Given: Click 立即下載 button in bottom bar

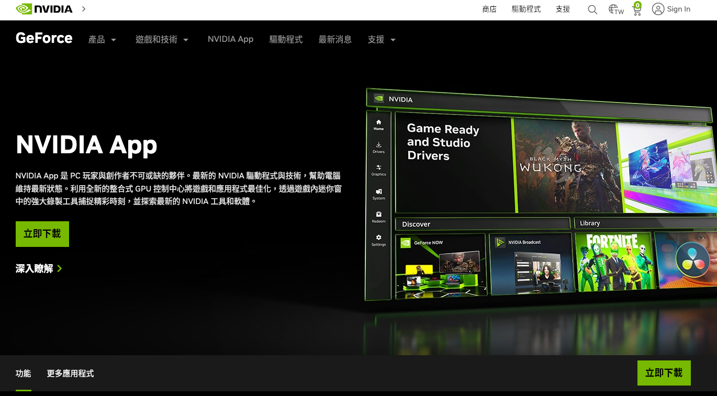Looking at the screenshot, I should 664,373.
